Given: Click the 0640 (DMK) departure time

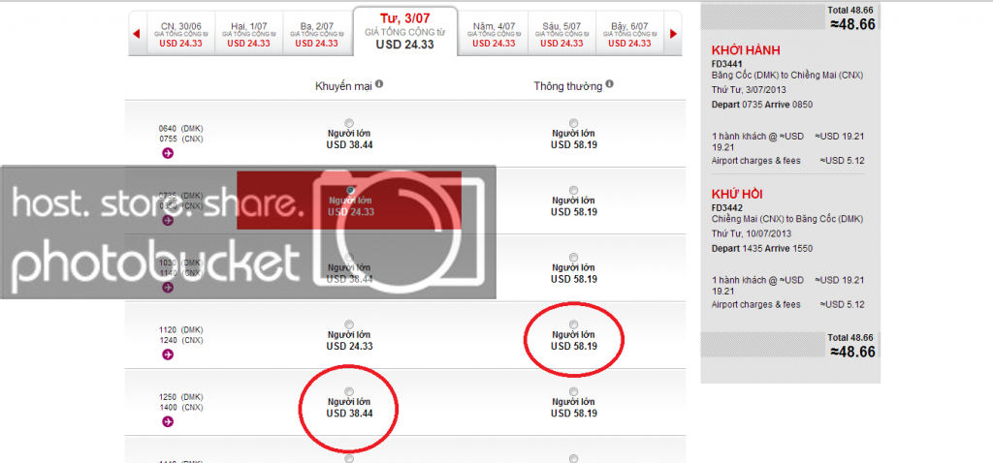Looking at the screenshot, I should [x=180, y=129].
